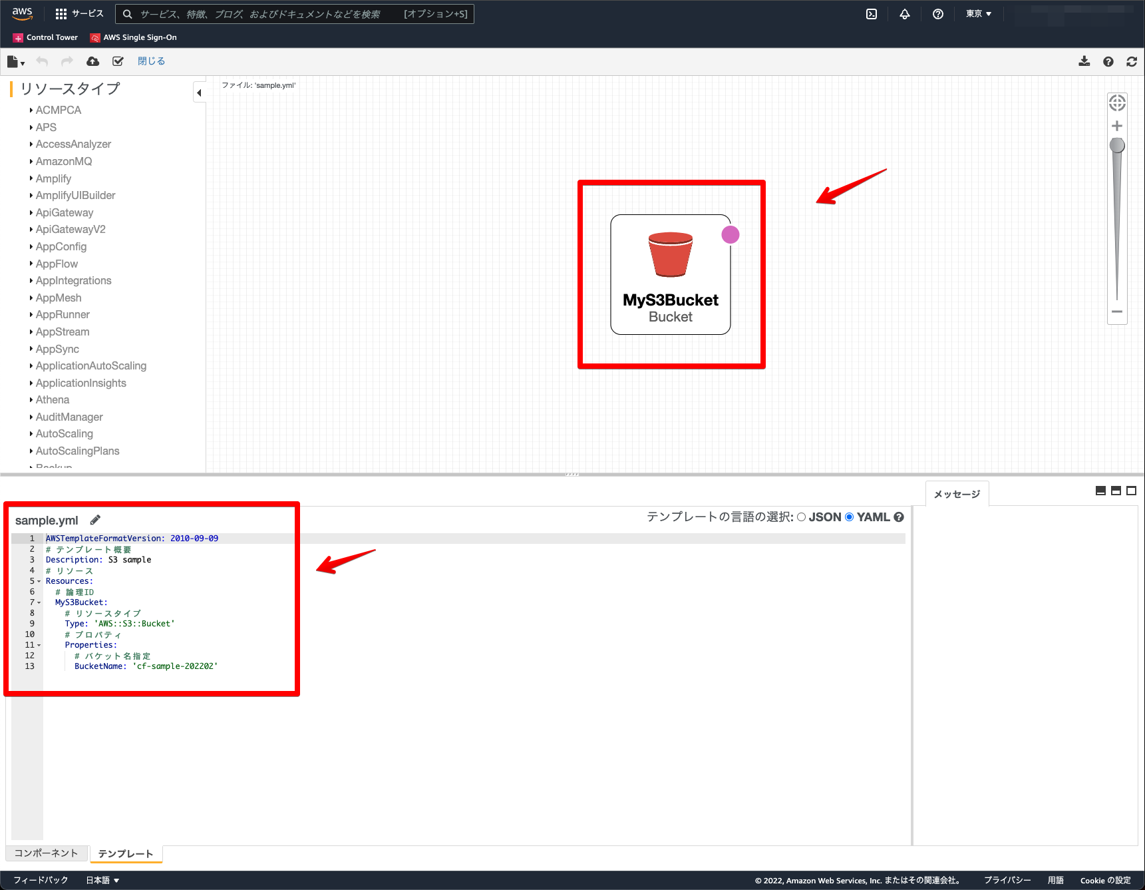Refresh the Designer diagram
1145x890 pixels.
(x=1132, y=61)
